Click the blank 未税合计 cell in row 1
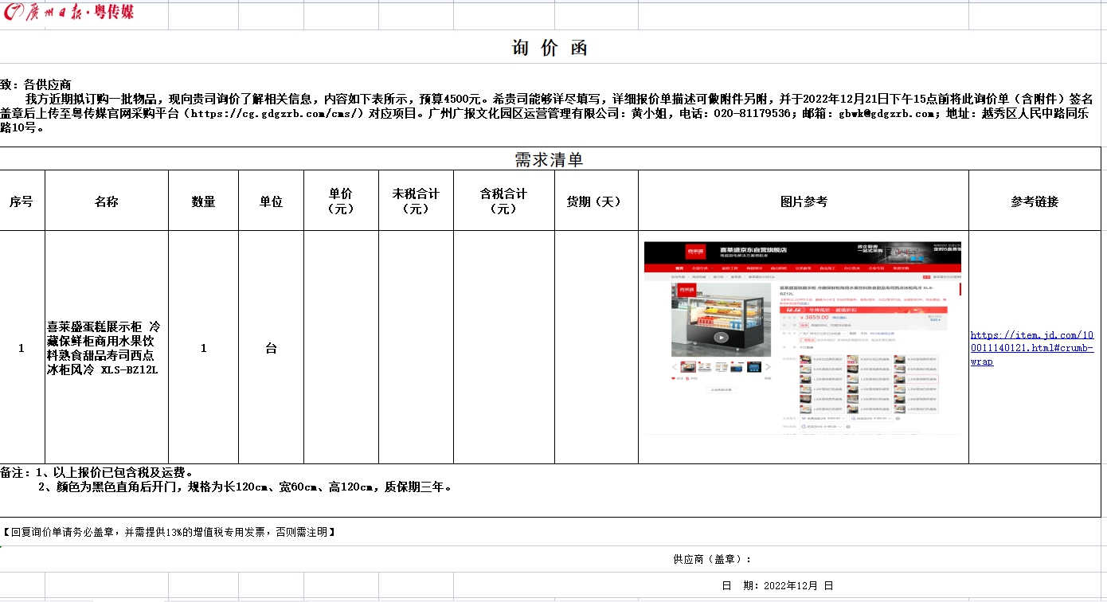The height and width of the screenshot is (602, 1107). [x=416, y=348]
